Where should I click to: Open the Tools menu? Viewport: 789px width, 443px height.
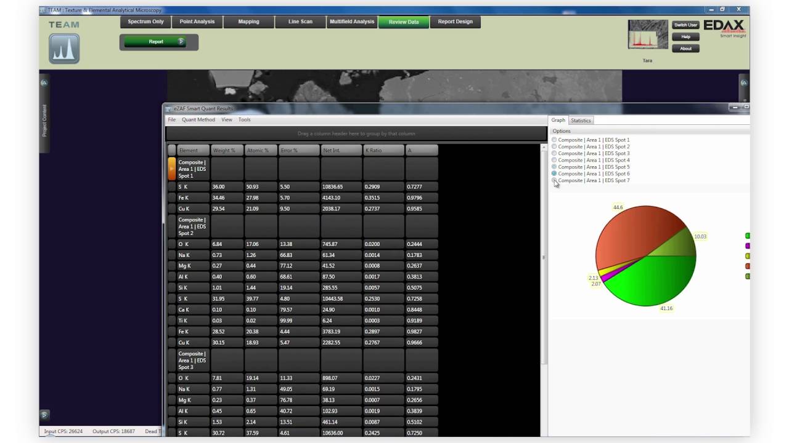(x=245, y=119)
